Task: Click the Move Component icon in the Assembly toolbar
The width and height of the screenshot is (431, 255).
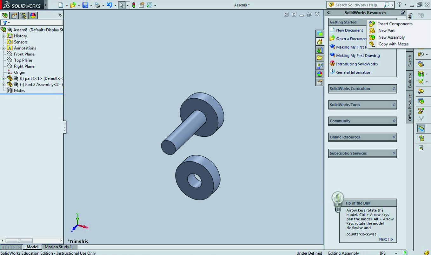Action: 421,55
